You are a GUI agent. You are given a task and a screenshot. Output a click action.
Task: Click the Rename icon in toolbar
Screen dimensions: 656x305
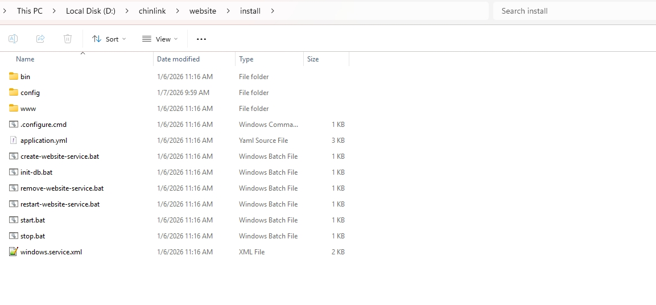(13, 39)
